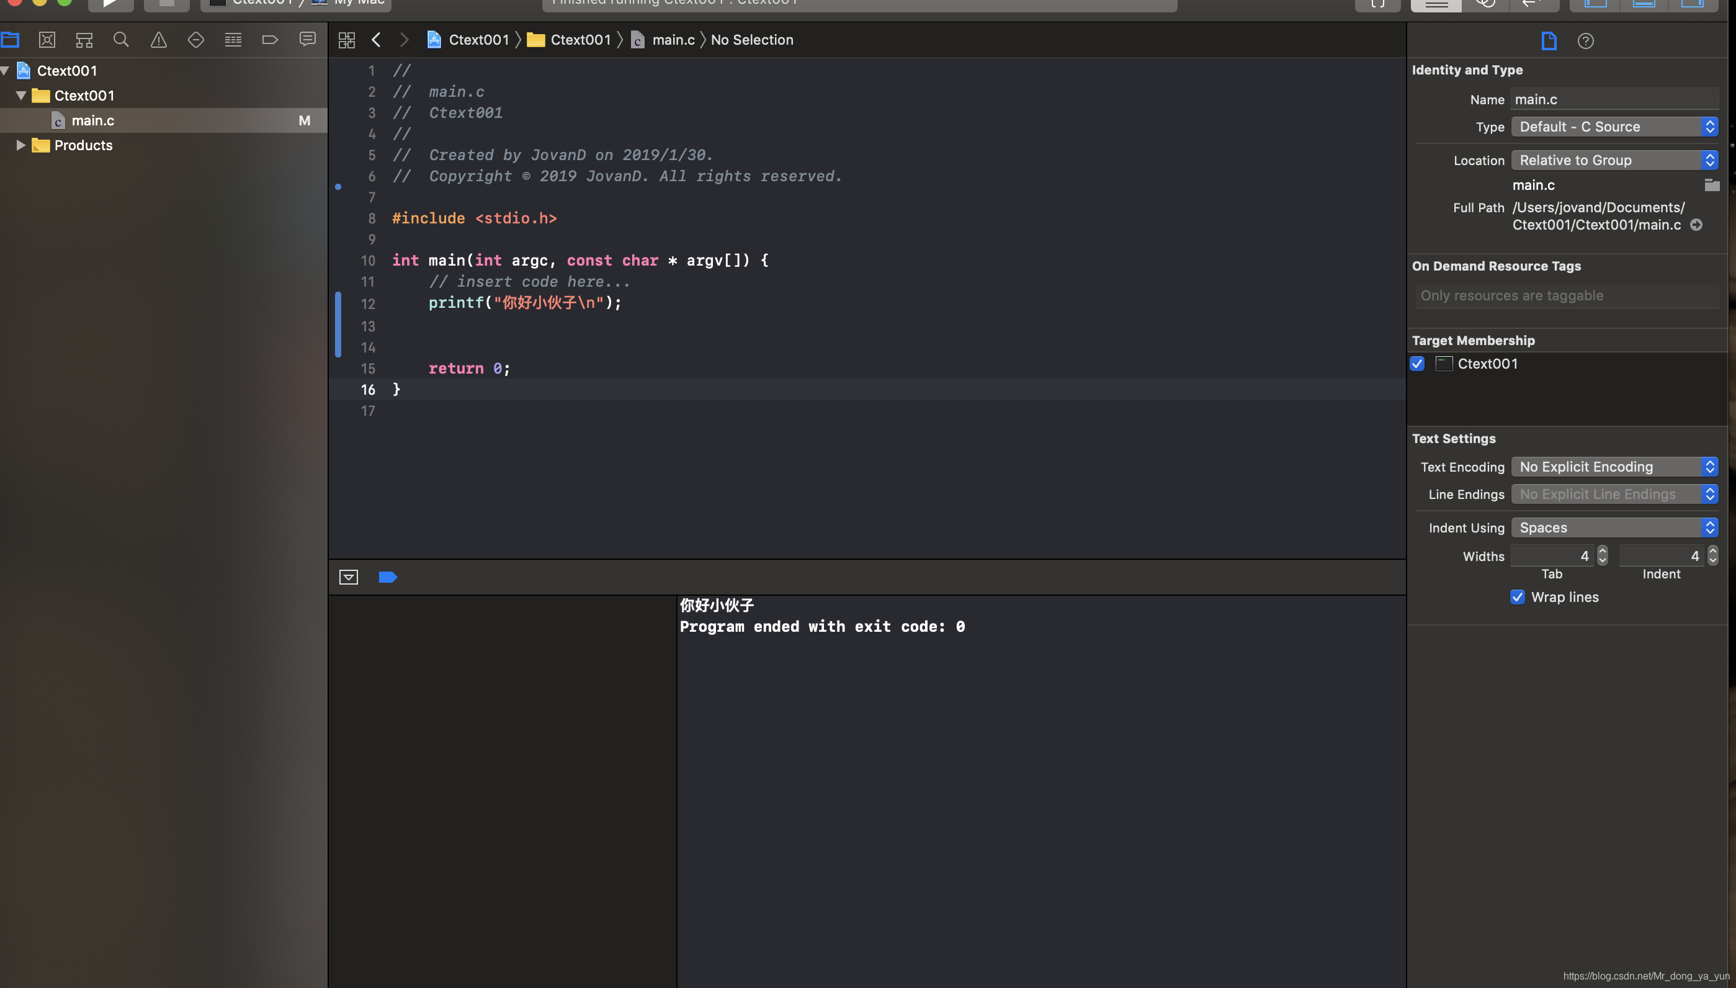Open the Issue navigator warning icon
1736x988 pixels.
(159, 40)
